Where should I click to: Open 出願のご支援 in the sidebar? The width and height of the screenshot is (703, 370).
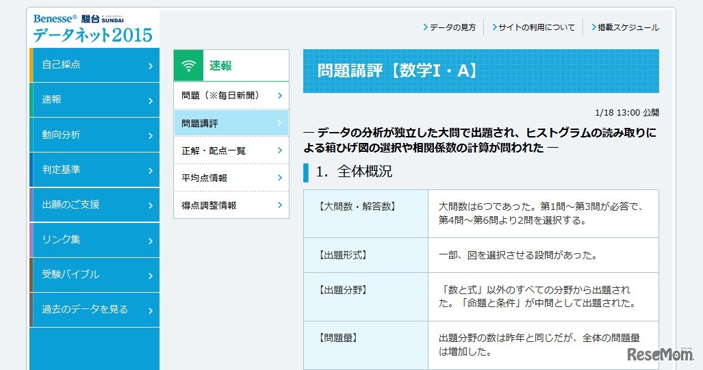94,204
